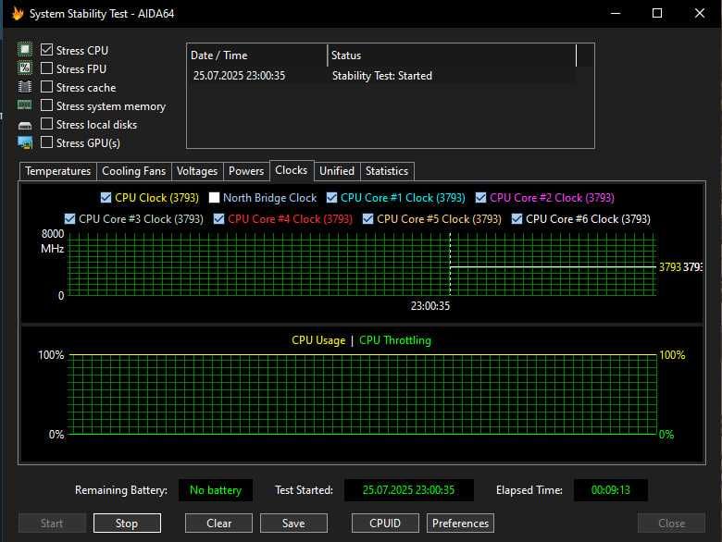Viewport: 722px width, 542px height.
Task: Select the Stability Test: Started log row
Action: [381, 76]
